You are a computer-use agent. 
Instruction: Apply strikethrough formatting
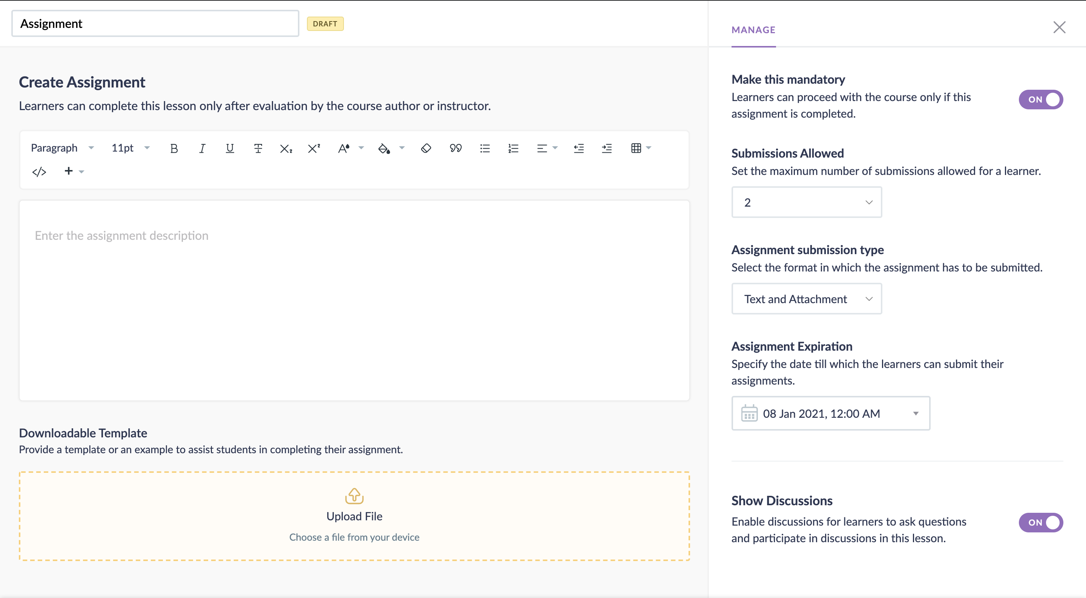pos(258,148)
